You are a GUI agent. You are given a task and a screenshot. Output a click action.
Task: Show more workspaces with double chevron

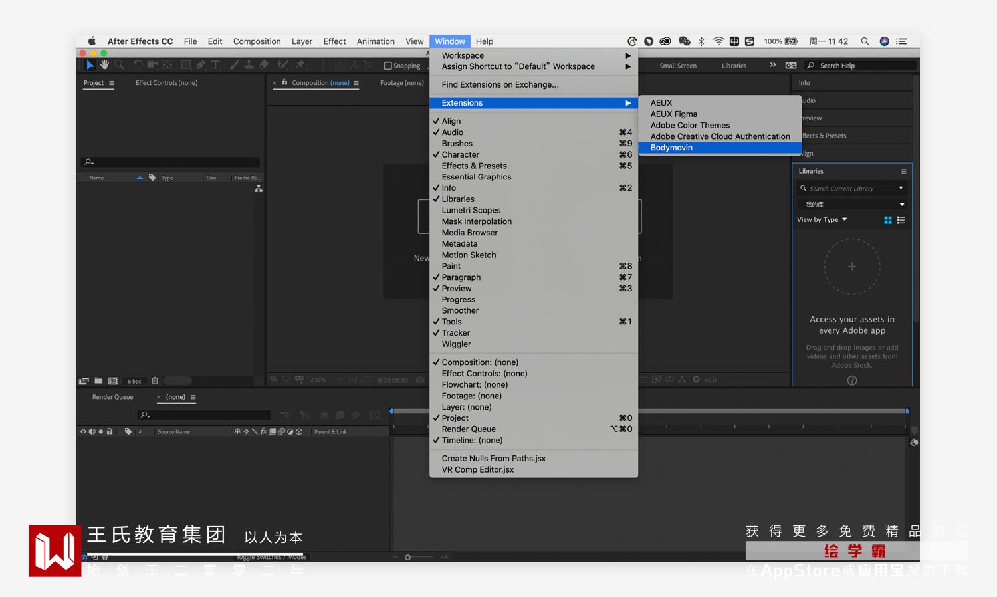point(772,65)
